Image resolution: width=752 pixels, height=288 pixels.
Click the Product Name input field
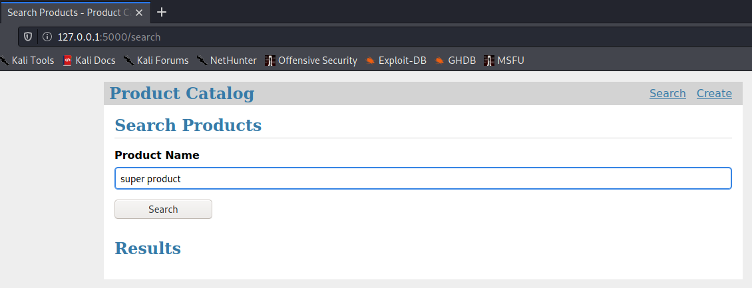423,178
